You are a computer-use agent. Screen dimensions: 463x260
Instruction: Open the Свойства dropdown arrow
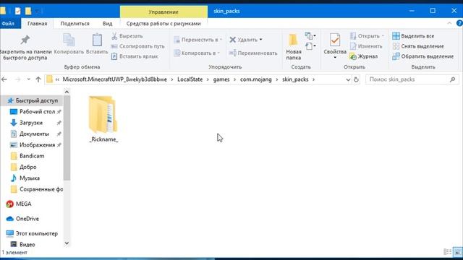pos(335,58)
